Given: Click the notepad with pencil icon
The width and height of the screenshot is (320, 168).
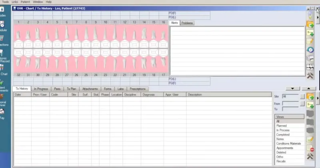Looking at the screenshot, I should pos(310,41).
